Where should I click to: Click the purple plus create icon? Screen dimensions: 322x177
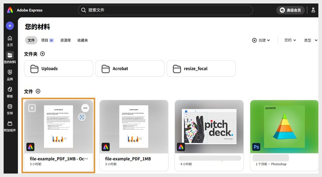[10, 26]
